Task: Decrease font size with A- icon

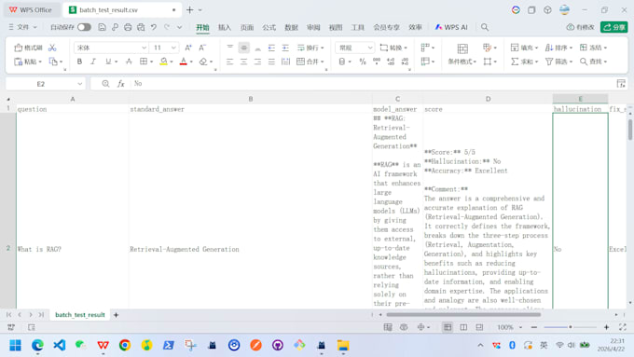Action: 202,48
